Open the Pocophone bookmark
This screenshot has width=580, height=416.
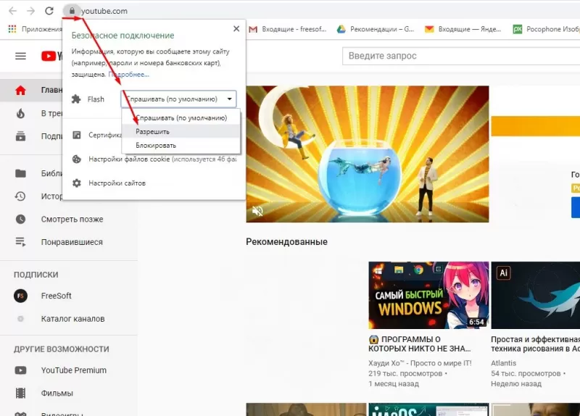click(x=547, y=29)
